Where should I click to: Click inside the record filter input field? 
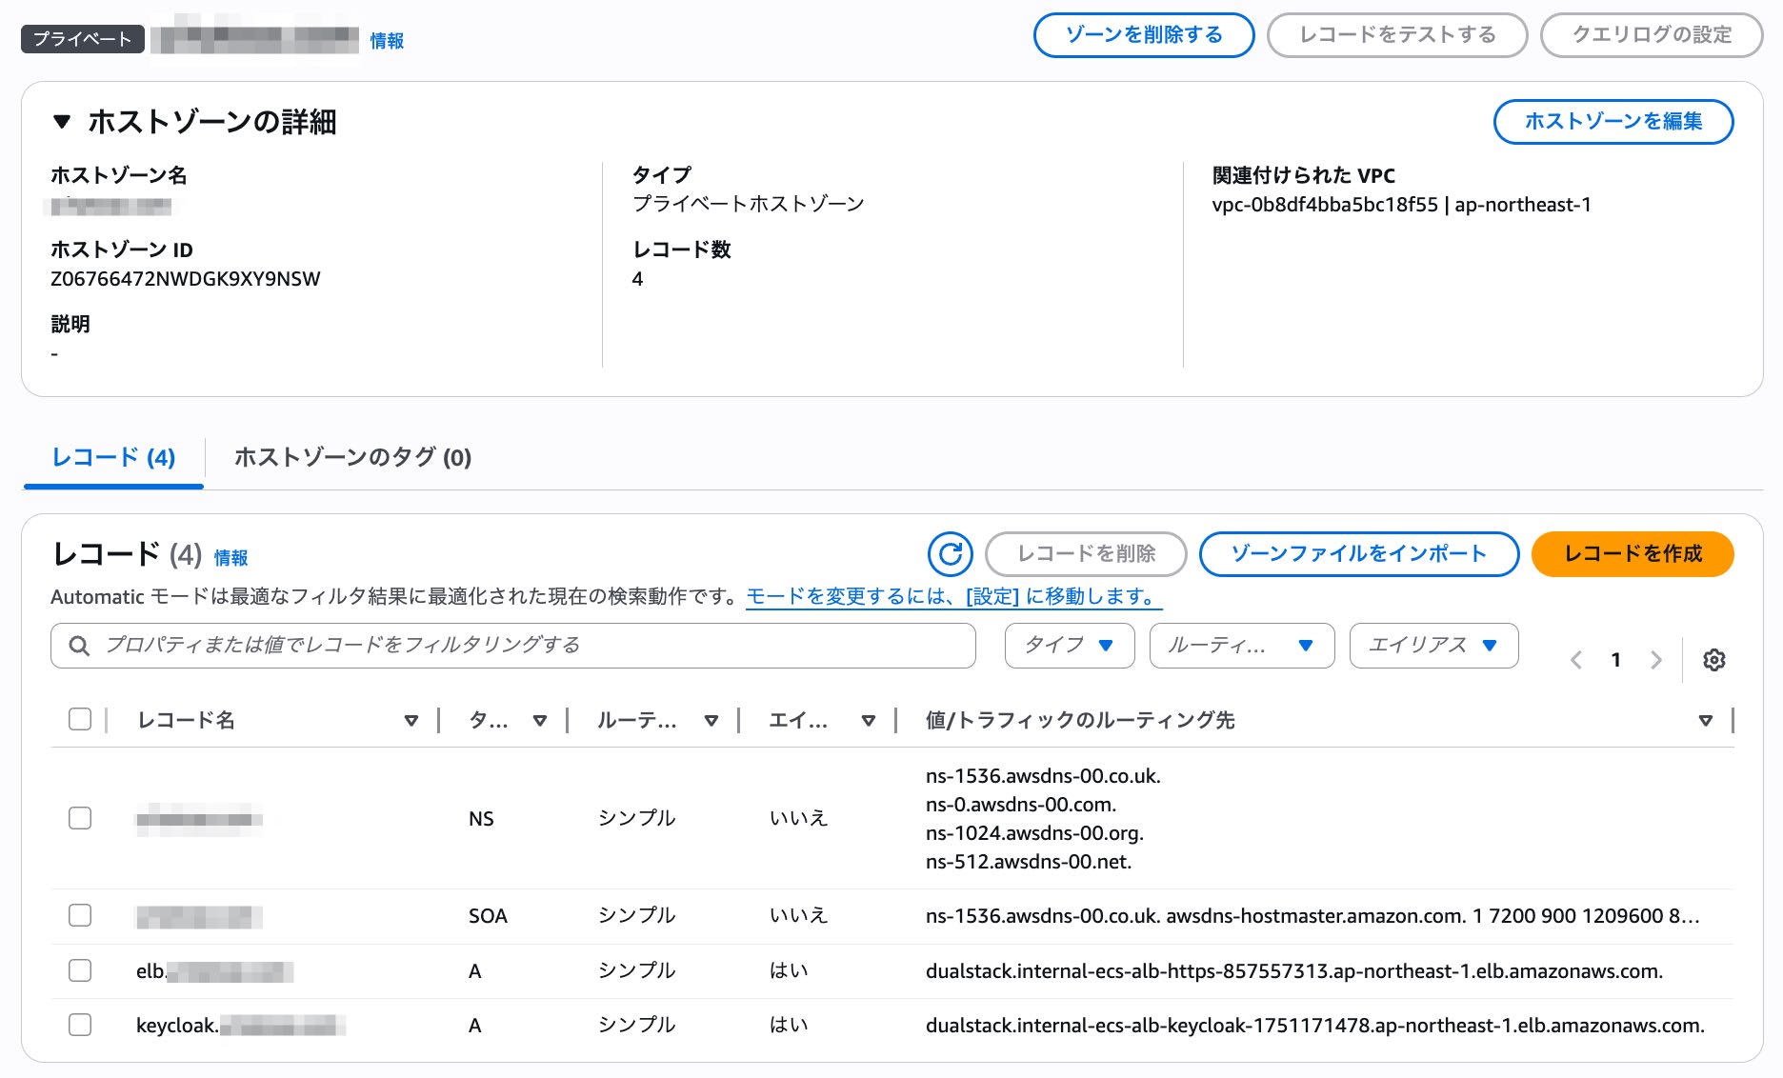point(476,645)
